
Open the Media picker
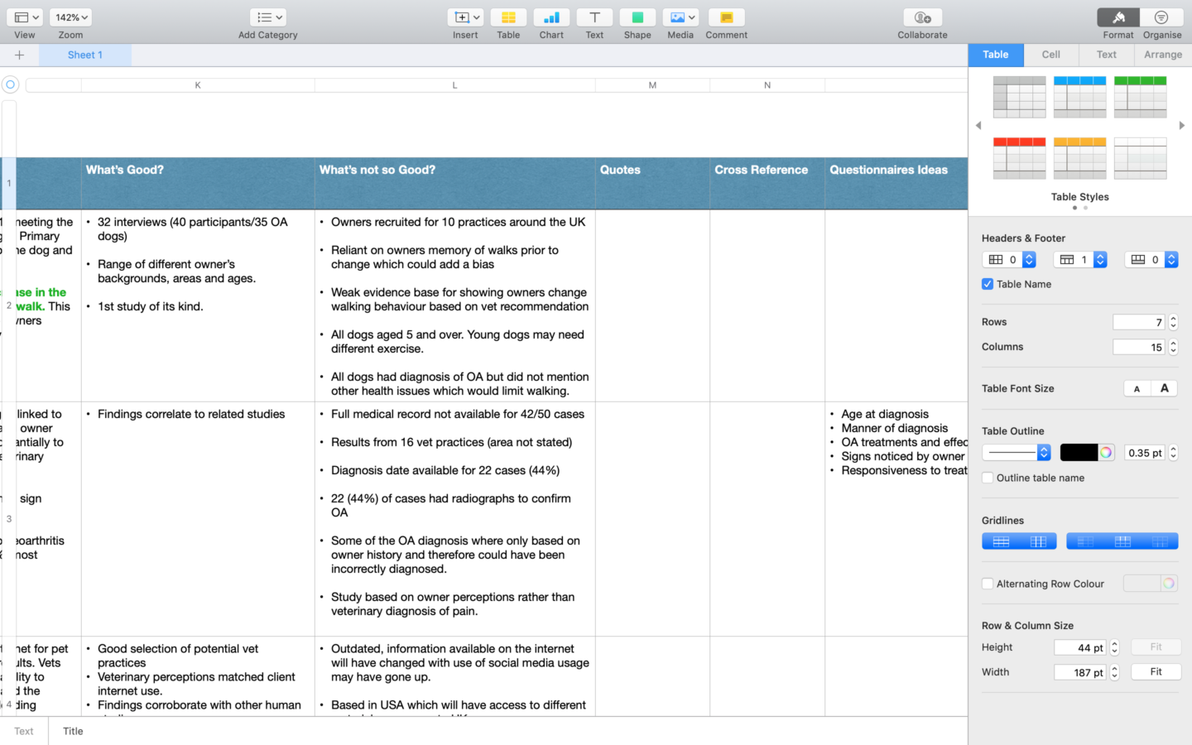click(x=680, y=17)
